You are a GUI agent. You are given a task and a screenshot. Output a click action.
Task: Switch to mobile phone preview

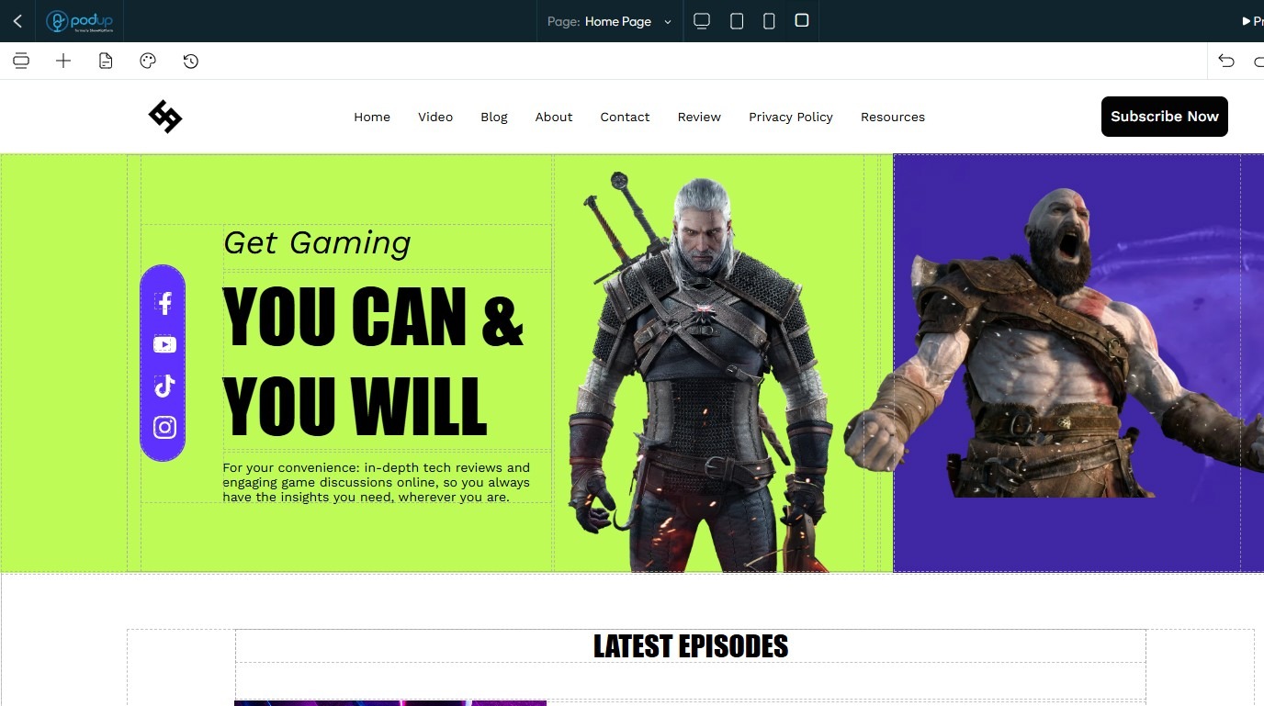point(770,21)
